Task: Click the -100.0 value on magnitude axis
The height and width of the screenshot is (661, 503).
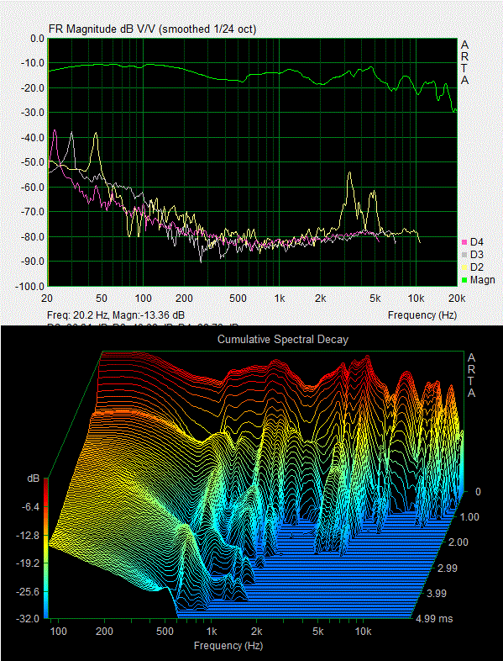Action: coord(31,286)
